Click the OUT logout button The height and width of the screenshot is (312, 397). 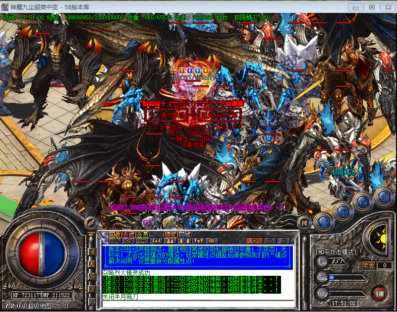(x=270, y=241)
